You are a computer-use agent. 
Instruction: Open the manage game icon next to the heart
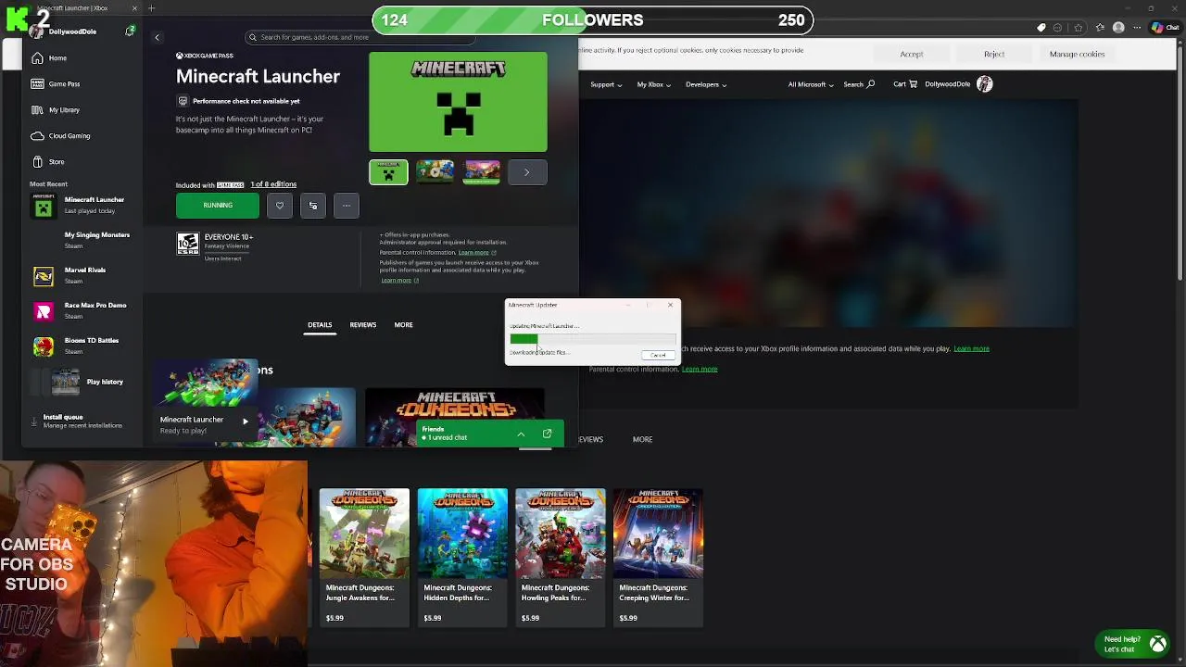click(x=313, y=206)
